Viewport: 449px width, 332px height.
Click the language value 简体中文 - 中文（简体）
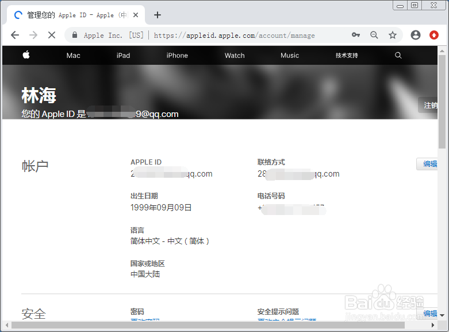pos(170,241)
